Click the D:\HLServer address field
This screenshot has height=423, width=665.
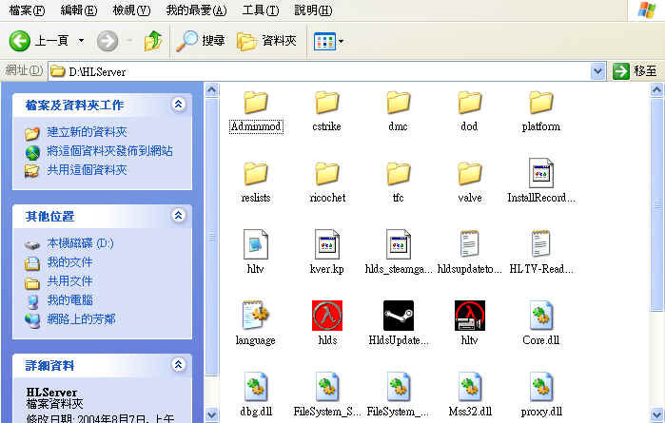pyautogui.click(x=323, y=71)
